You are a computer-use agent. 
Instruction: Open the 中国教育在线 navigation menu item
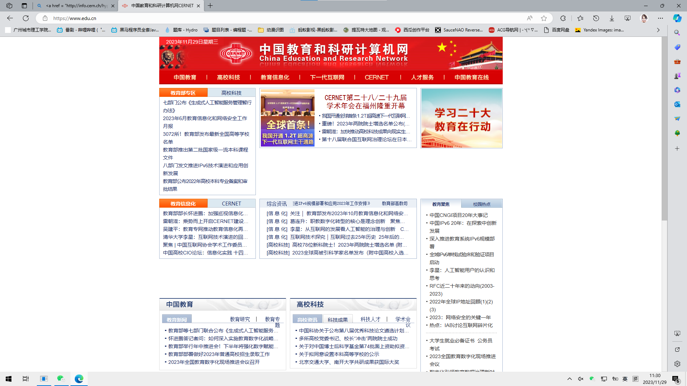472,78
